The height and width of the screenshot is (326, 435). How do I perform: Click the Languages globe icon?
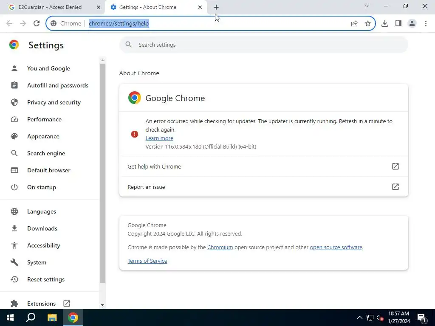tap(14, 211)
